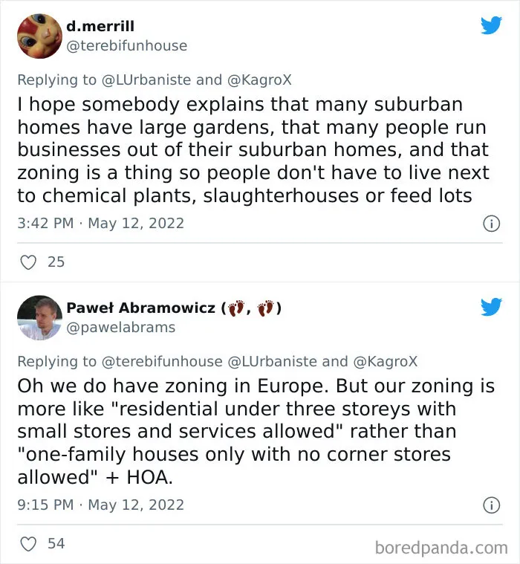Image resolution: width=520 pixels, height=564 pixels.
Task: Like Paweł Abramowicz's tweet with the heart icon
Action: click(28, 544)
